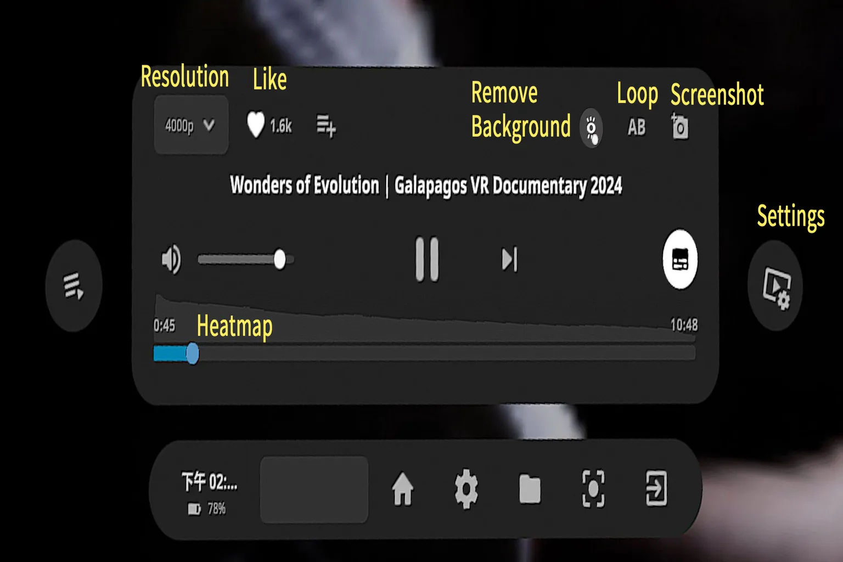This screenshot has width=843, height=562.
Task: Click the blue progress bar handle
Action: (x=192, y=353)
